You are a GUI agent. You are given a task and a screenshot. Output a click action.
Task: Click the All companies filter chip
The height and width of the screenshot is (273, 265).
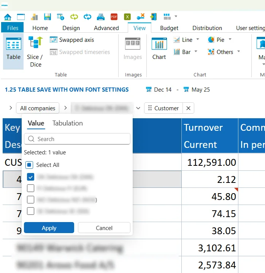click(38, 108)
